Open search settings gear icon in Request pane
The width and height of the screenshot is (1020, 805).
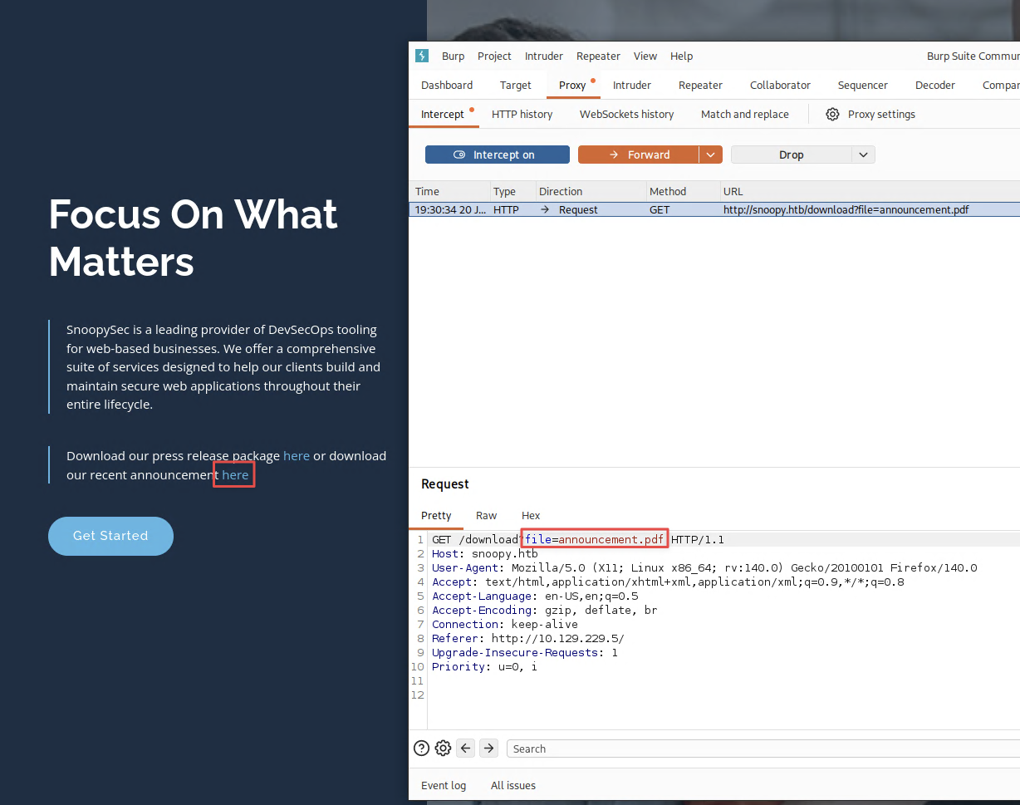tap(444, 749)
